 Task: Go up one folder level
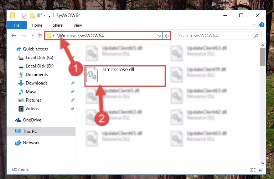click(x=40, y=36)
